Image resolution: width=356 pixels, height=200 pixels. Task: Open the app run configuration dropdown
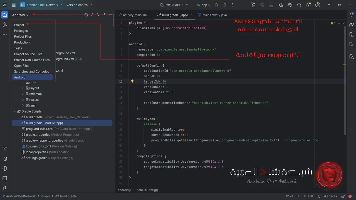[204, 5]
